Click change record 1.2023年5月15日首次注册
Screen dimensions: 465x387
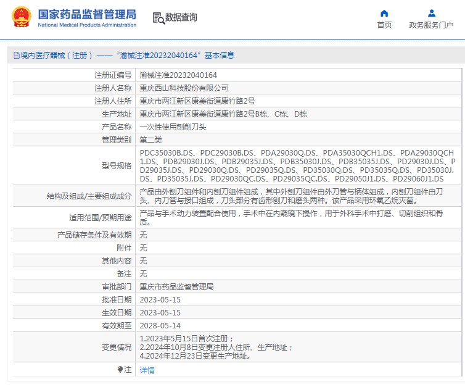[186, 339]
